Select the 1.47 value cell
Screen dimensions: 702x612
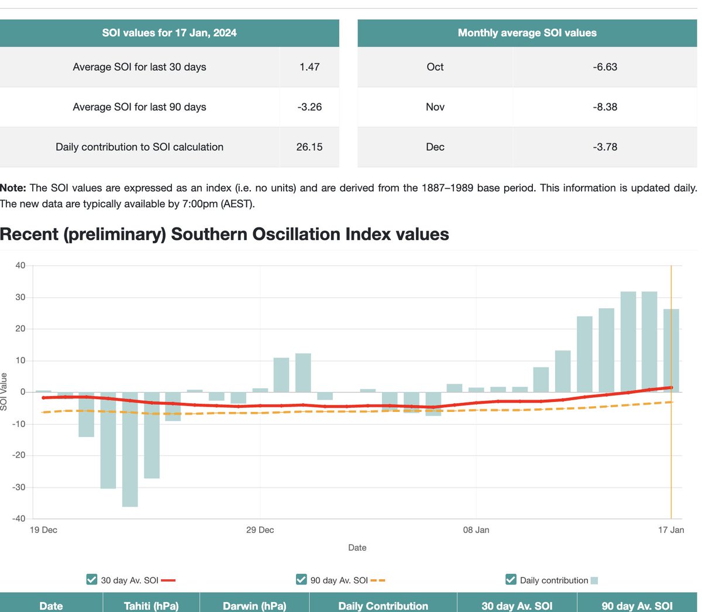tap(309, 67)
